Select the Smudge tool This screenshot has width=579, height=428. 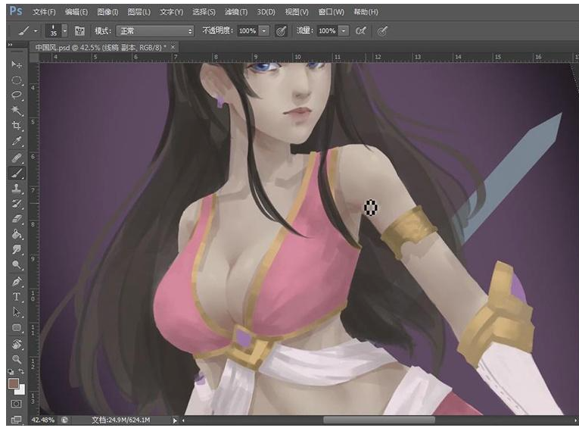16,249
